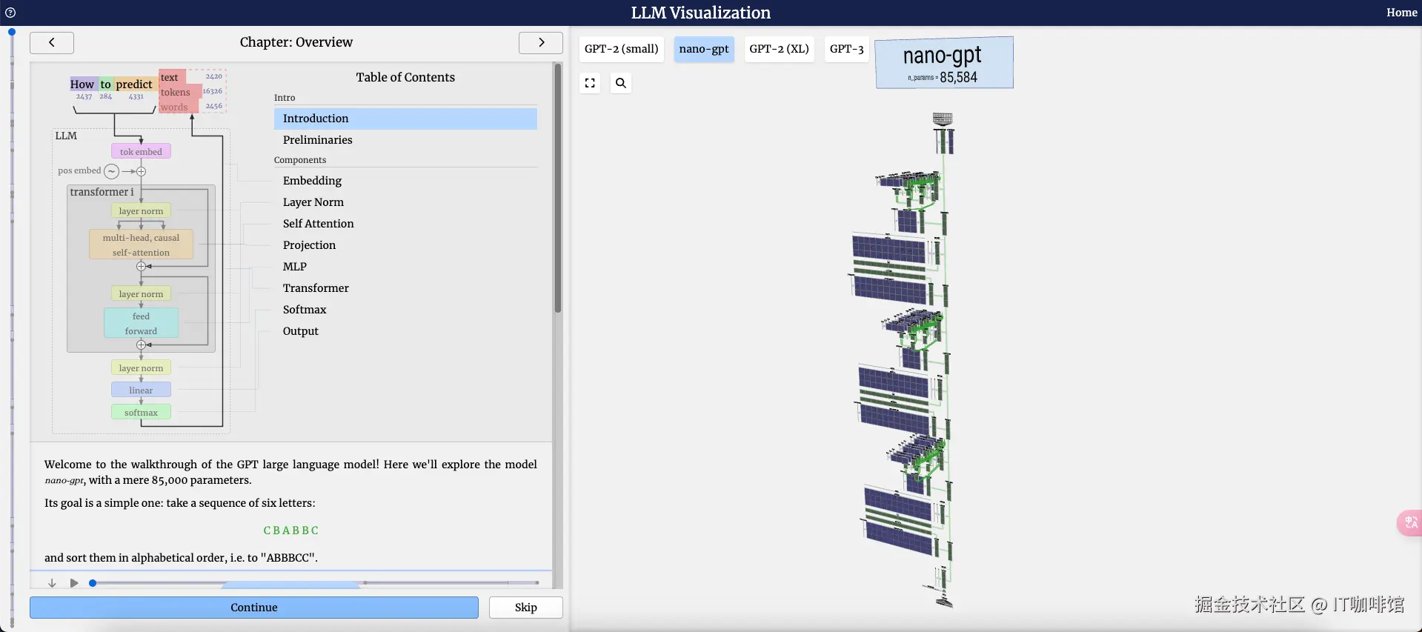Click the Home link
This screenshot has height=632, width=1422.
1401,13
